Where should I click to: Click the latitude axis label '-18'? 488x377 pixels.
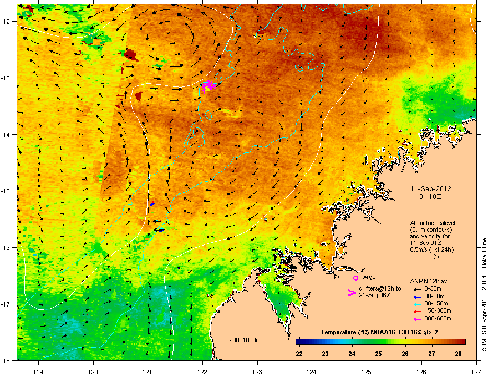6,360
